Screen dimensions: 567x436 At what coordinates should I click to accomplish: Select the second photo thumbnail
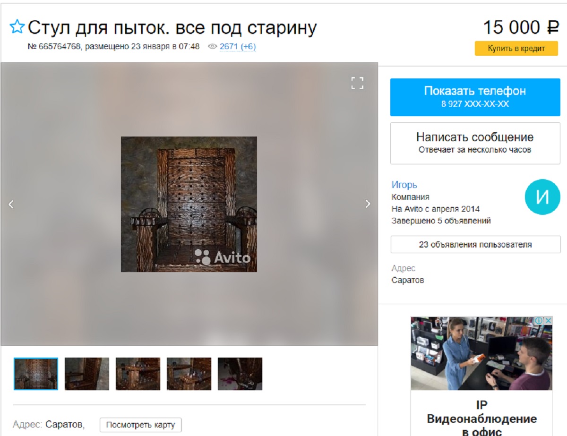pyautogui.click(x=87, y=374)
